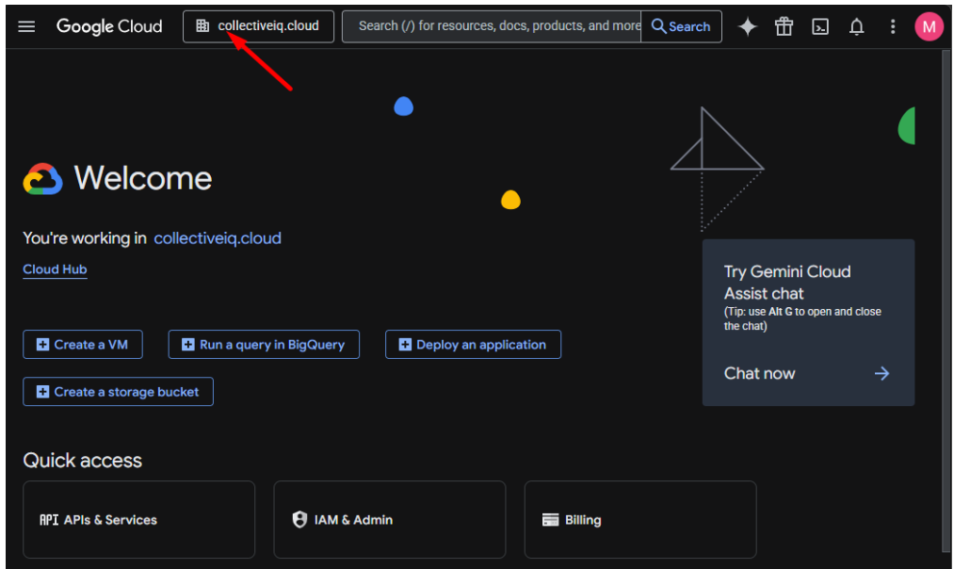Open the notifications bell
Viewport: 954px width, 569px height.
[856, 26]
